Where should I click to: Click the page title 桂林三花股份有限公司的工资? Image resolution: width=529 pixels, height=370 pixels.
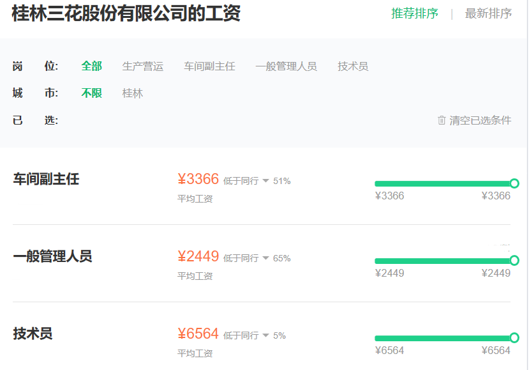tap(126, 13)
